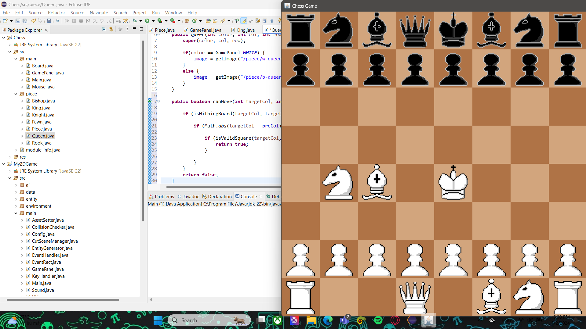Close the Package Explorer tab
The width and height of the screenshot is (586, 329).
46,30
